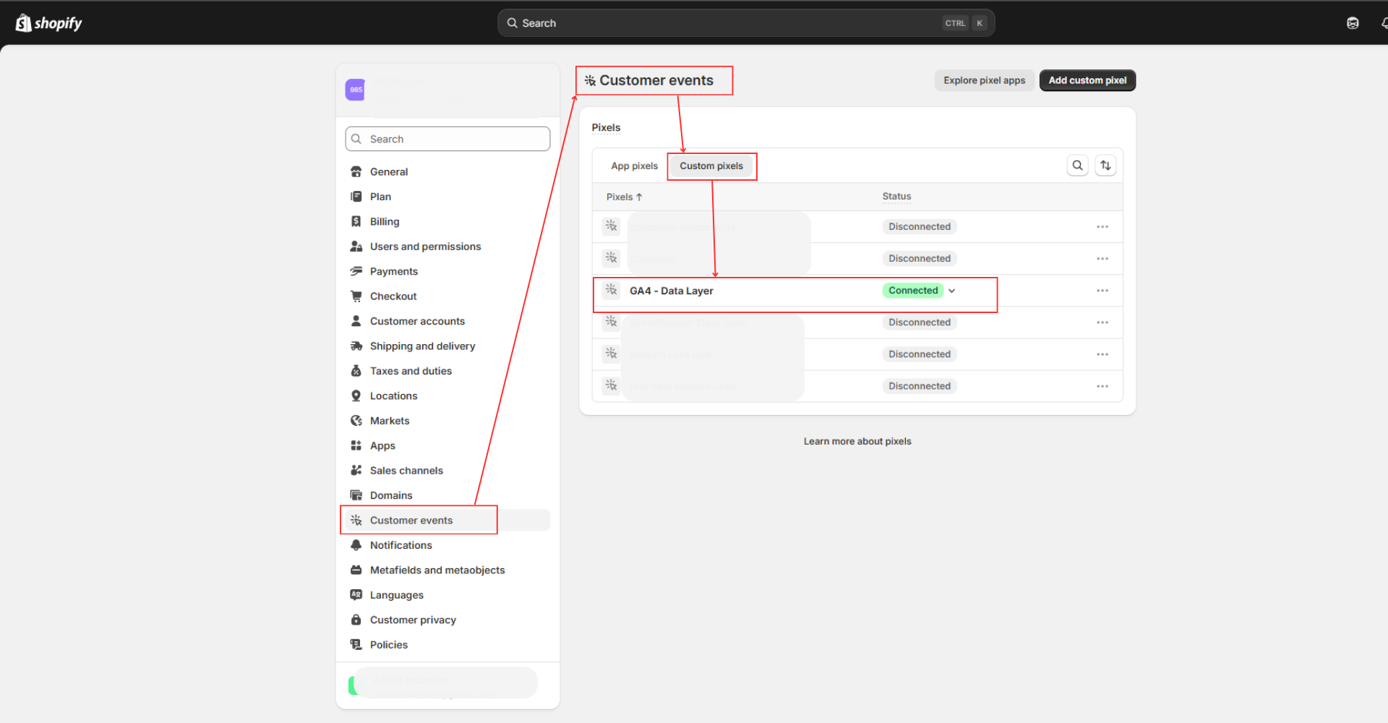Click the Shopify logo
The image size is (1388, 723).
point(48,23)
